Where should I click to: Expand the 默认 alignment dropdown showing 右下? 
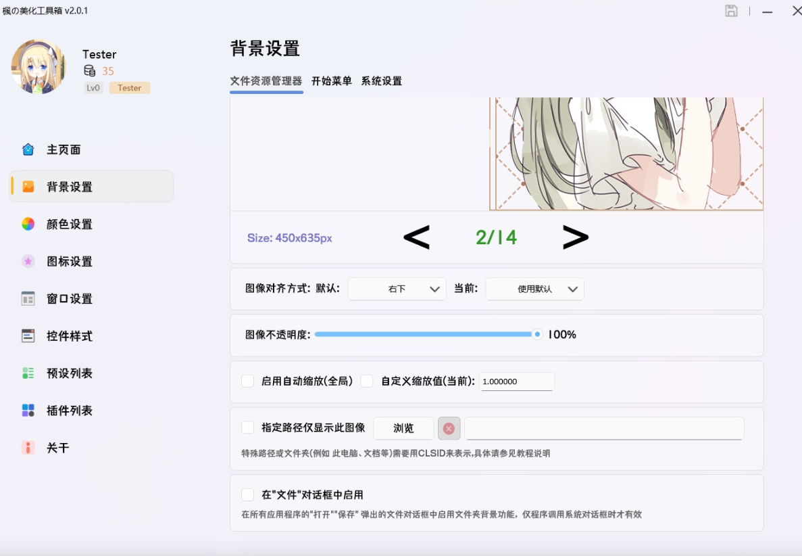point(397,289)
